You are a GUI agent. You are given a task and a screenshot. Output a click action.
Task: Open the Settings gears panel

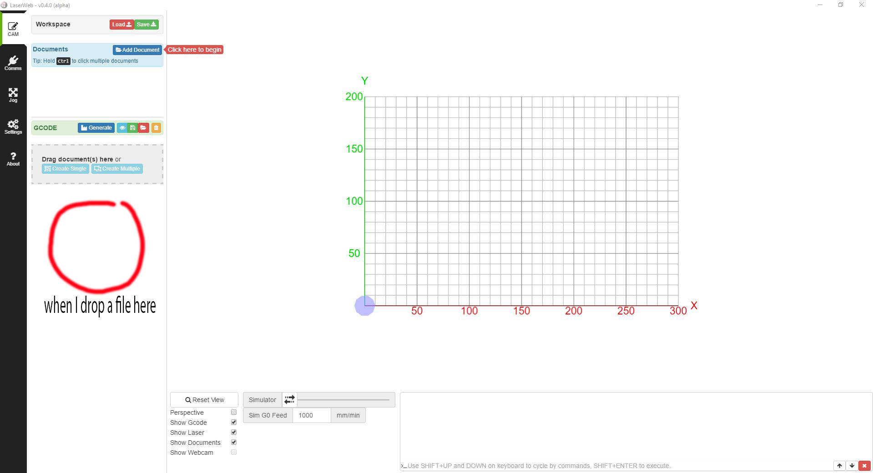click(13, 127)
